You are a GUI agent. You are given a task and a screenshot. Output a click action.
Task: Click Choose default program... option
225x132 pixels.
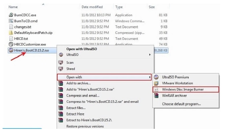tap(181, 104)
